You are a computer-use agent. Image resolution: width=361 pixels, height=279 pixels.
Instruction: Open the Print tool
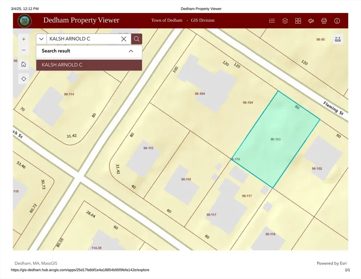coord(324,21)
